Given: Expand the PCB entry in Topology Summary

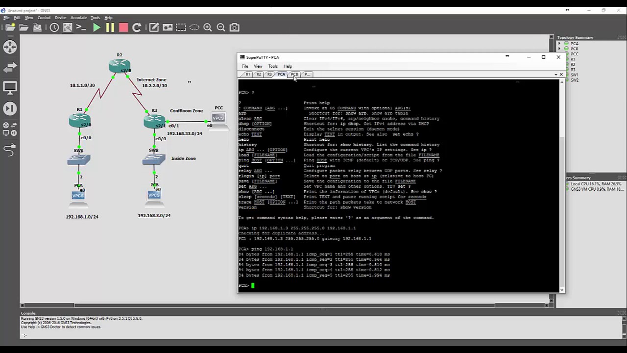Looking at the screenshot, I should tap(559, 49).
